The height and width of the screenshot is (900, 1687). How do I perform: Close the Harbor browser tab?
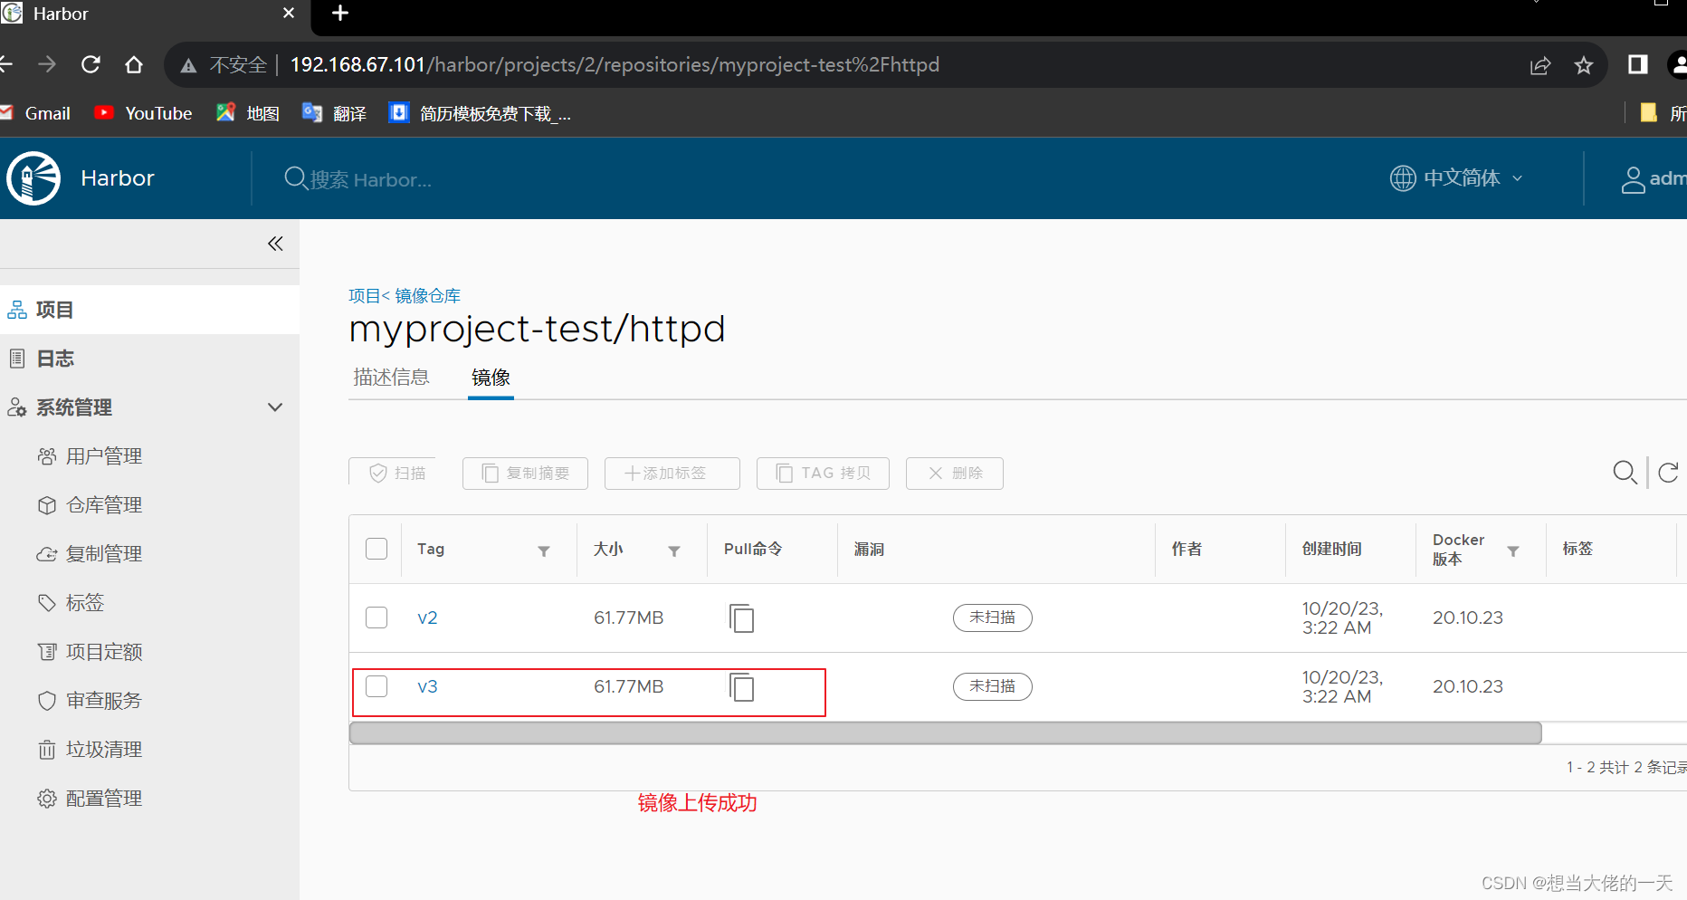(289, 13)
